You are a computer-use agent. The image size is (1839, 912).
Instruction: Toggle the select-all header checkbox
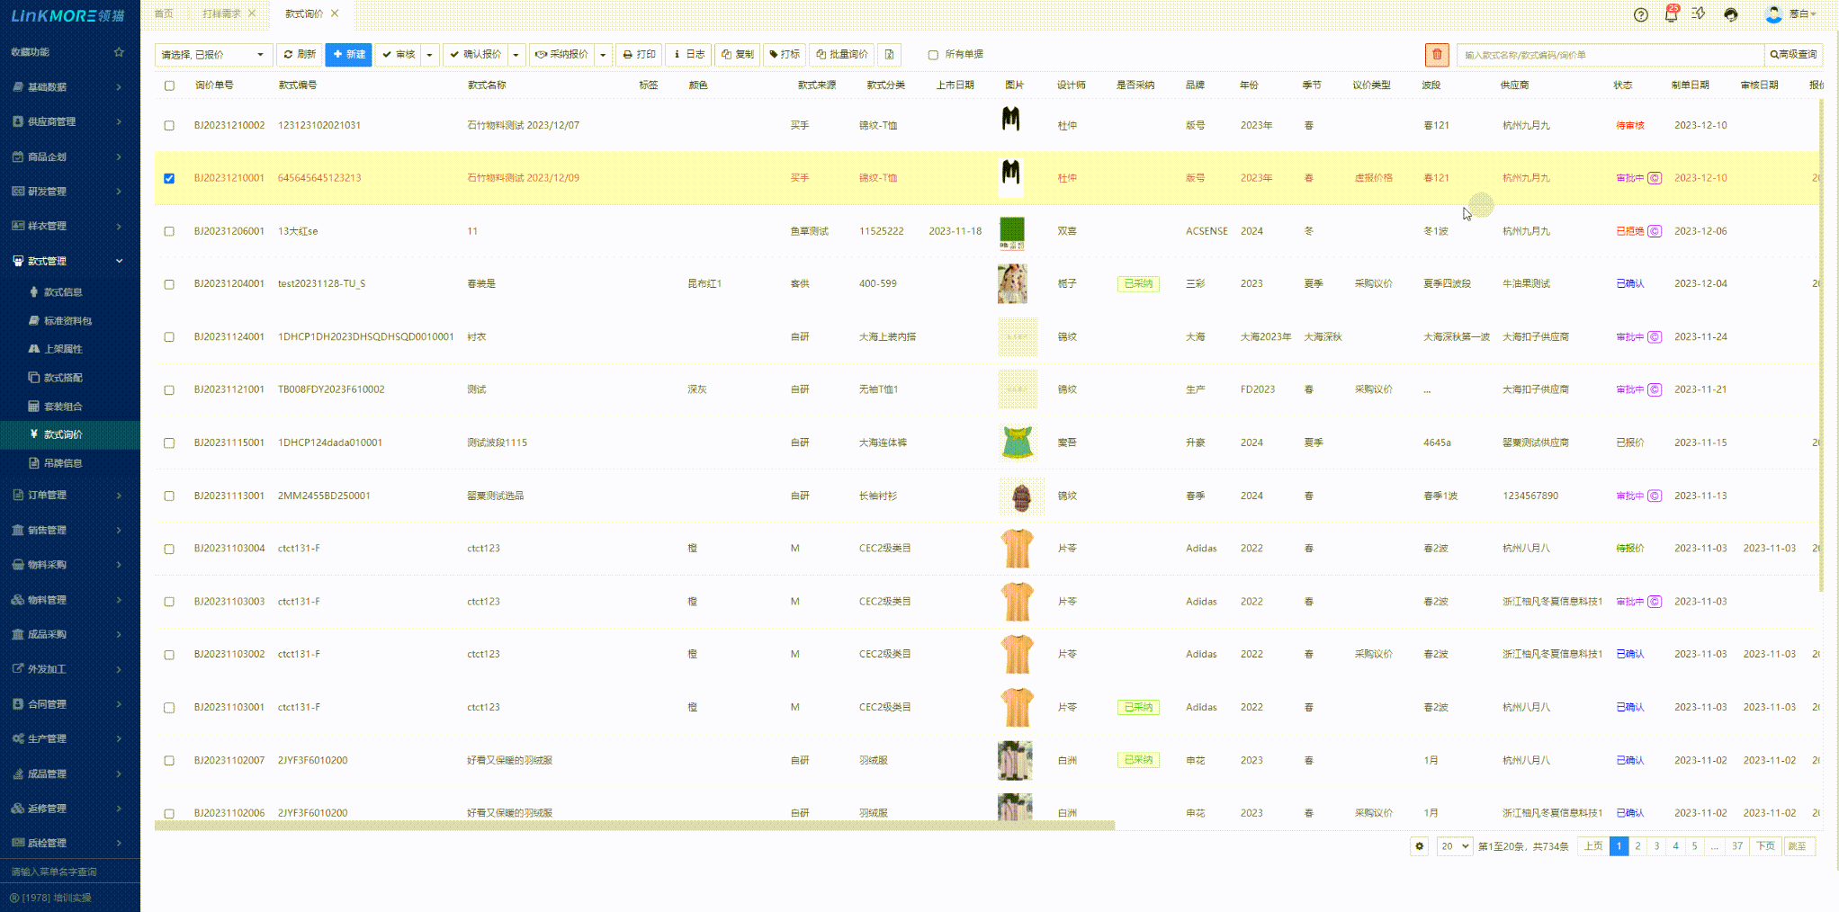169,85
